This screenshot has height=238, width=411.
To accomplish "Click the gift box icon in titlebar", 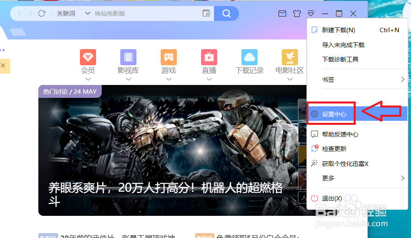I will point(297,13).
